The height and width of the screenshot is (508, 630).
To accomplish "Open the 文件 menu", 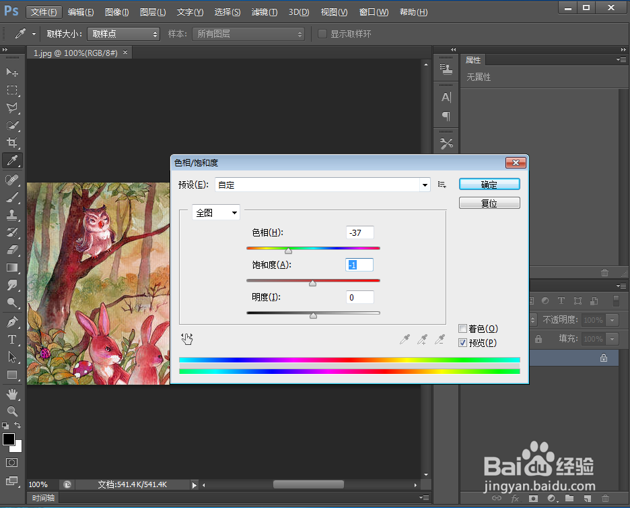I will (x=44, y=12).
